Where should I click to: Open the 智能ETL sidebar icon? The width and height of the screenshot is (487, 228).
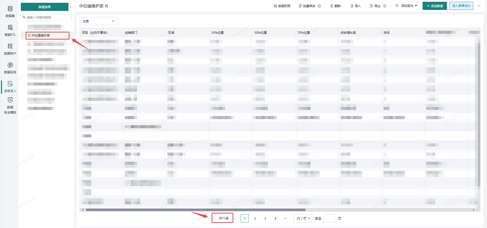pos(10,30)
